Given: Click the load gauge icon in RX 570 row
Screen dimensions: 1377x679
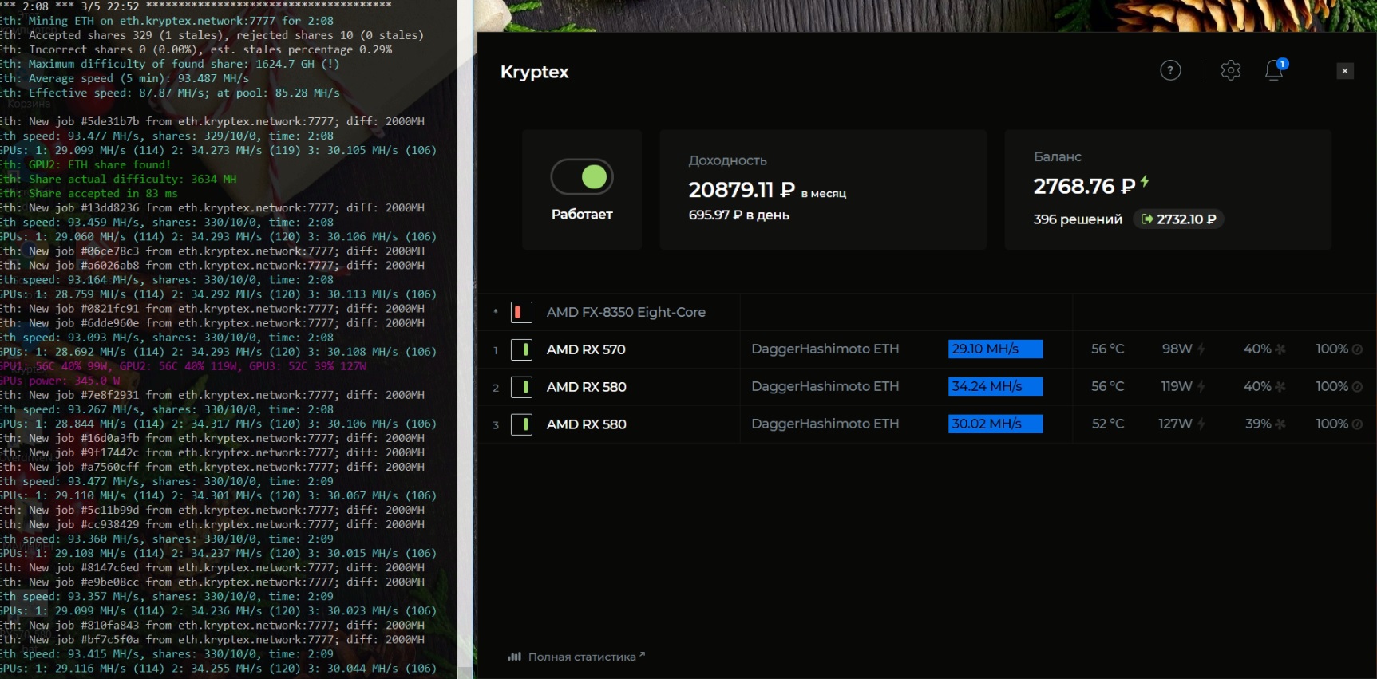Looking at the screenshot, I should (1357, 349).
